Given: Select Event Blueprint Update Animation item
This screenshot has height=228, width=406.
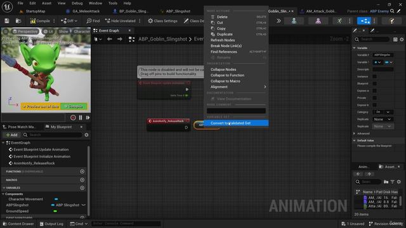Looking at the screenshot, I should [x=41, y=149].
